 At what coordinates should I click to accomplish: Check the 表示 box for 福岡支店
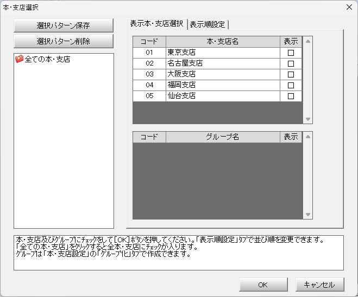click(291, 86)
